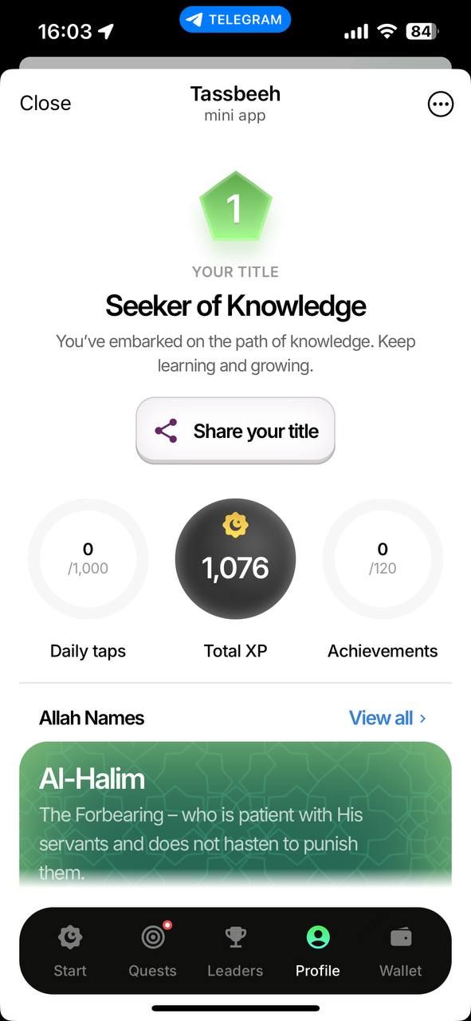The width and height of the screenshot is (471, 1021).
Task: Open the Quests target icon
Action: (153, 937)
